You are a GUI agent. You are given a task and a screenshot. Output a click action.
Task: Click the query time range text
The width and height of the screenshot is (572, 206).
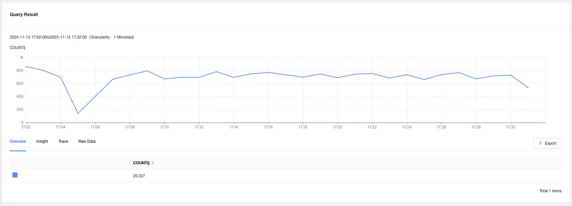(x=72, y=37)
